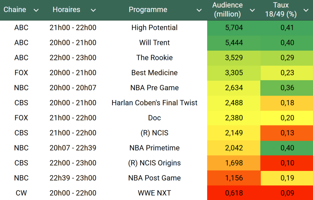Click the Best Medicine programme cell
This screenshot has width=313, height=200.
point(154,73)
